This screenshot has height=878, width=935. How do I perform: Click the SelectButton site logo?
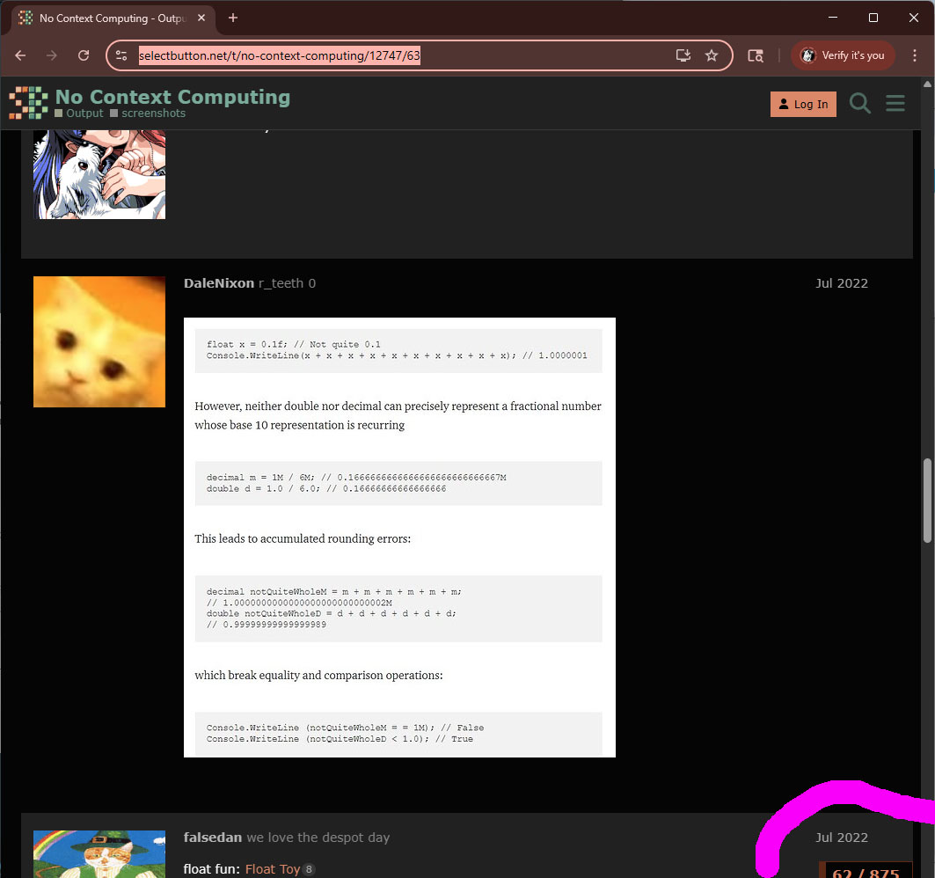28,103
